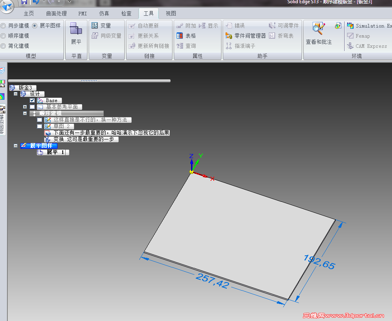This screenshot has height=321, width=392.
Task: Click the 同级变量 peer variables icon
Action: 94,36
